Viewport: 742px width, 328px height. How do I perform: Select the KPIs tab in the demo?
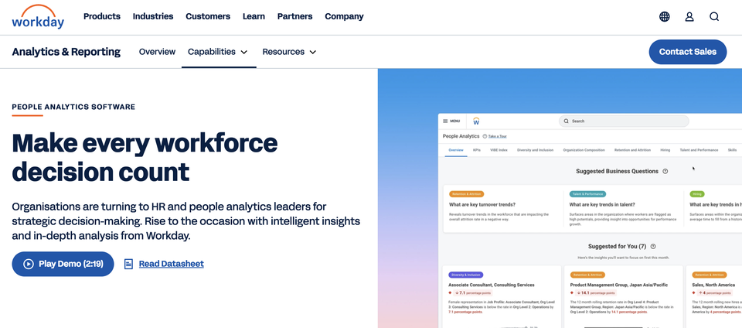477,150
